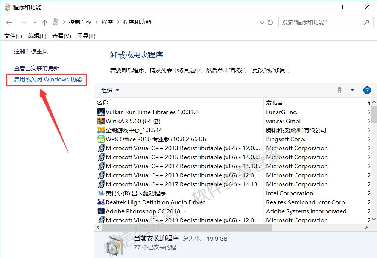Open the 工具(T) menu
The width and height of the screenshot is (377, 258).
86,36
